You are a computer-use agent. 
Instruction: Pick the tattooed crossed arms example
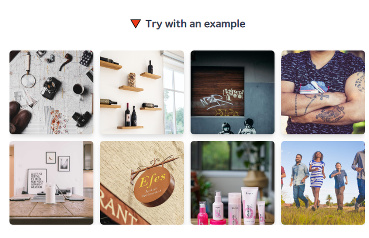pos(323,92)
